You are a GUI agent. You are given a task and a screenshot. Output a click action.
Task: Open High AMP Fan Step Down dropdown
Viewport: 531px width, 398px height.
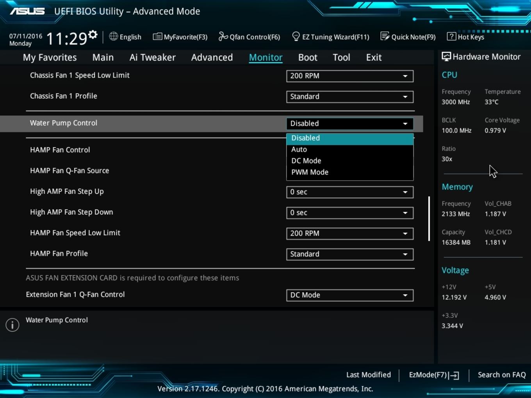(350, 213)
